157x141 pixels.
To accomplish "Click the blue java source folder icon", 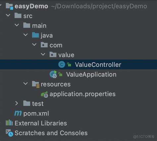I will (35, 35).
